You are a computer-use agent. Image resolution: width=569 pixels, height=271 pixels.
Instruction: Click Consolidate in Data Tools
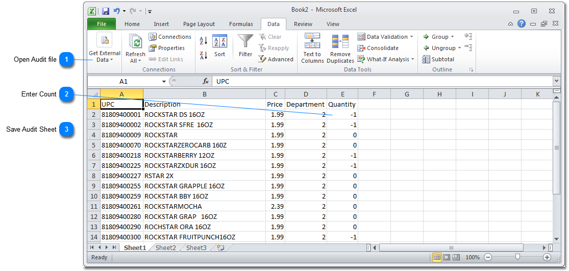378,48
